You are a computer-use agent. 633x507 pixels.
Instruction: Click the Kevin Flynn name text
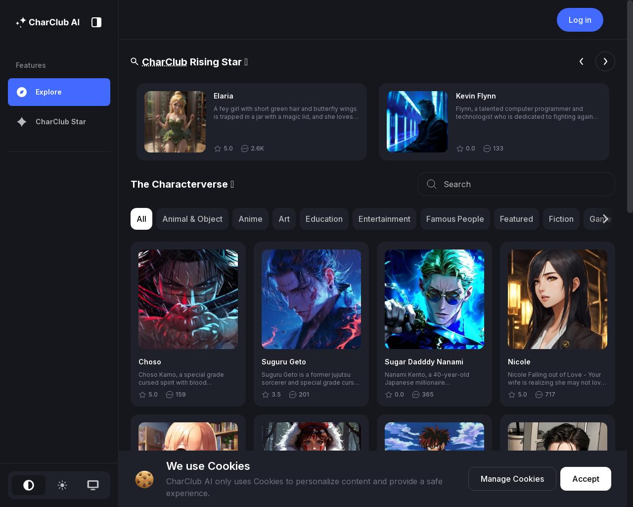point(476,96)
